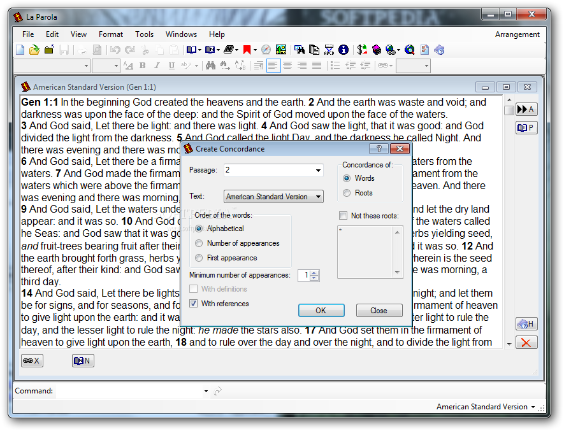Open the Edit menu
This screenshot has width=564, height=431.
pyautogui.click(x=52, y=34)
